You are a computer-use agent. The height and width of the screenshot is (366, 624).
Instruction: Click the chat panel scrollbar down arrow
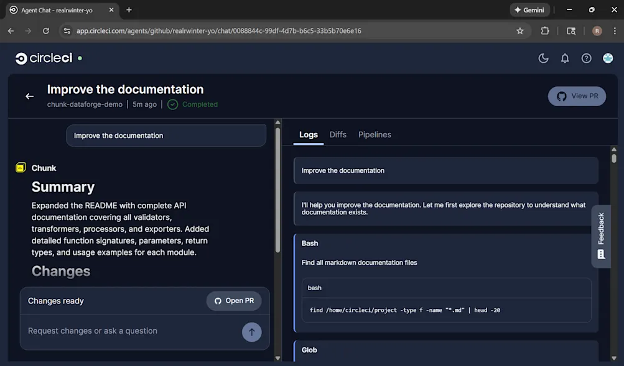[277, 358]
